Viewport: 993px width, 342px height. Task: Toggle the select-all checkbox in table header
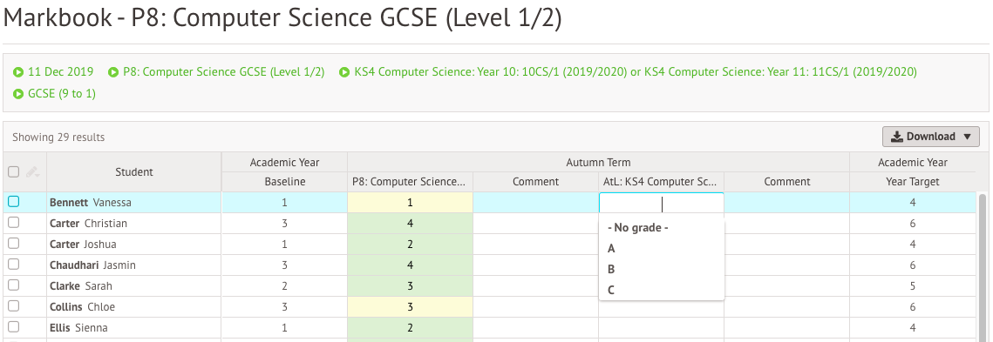13,172
